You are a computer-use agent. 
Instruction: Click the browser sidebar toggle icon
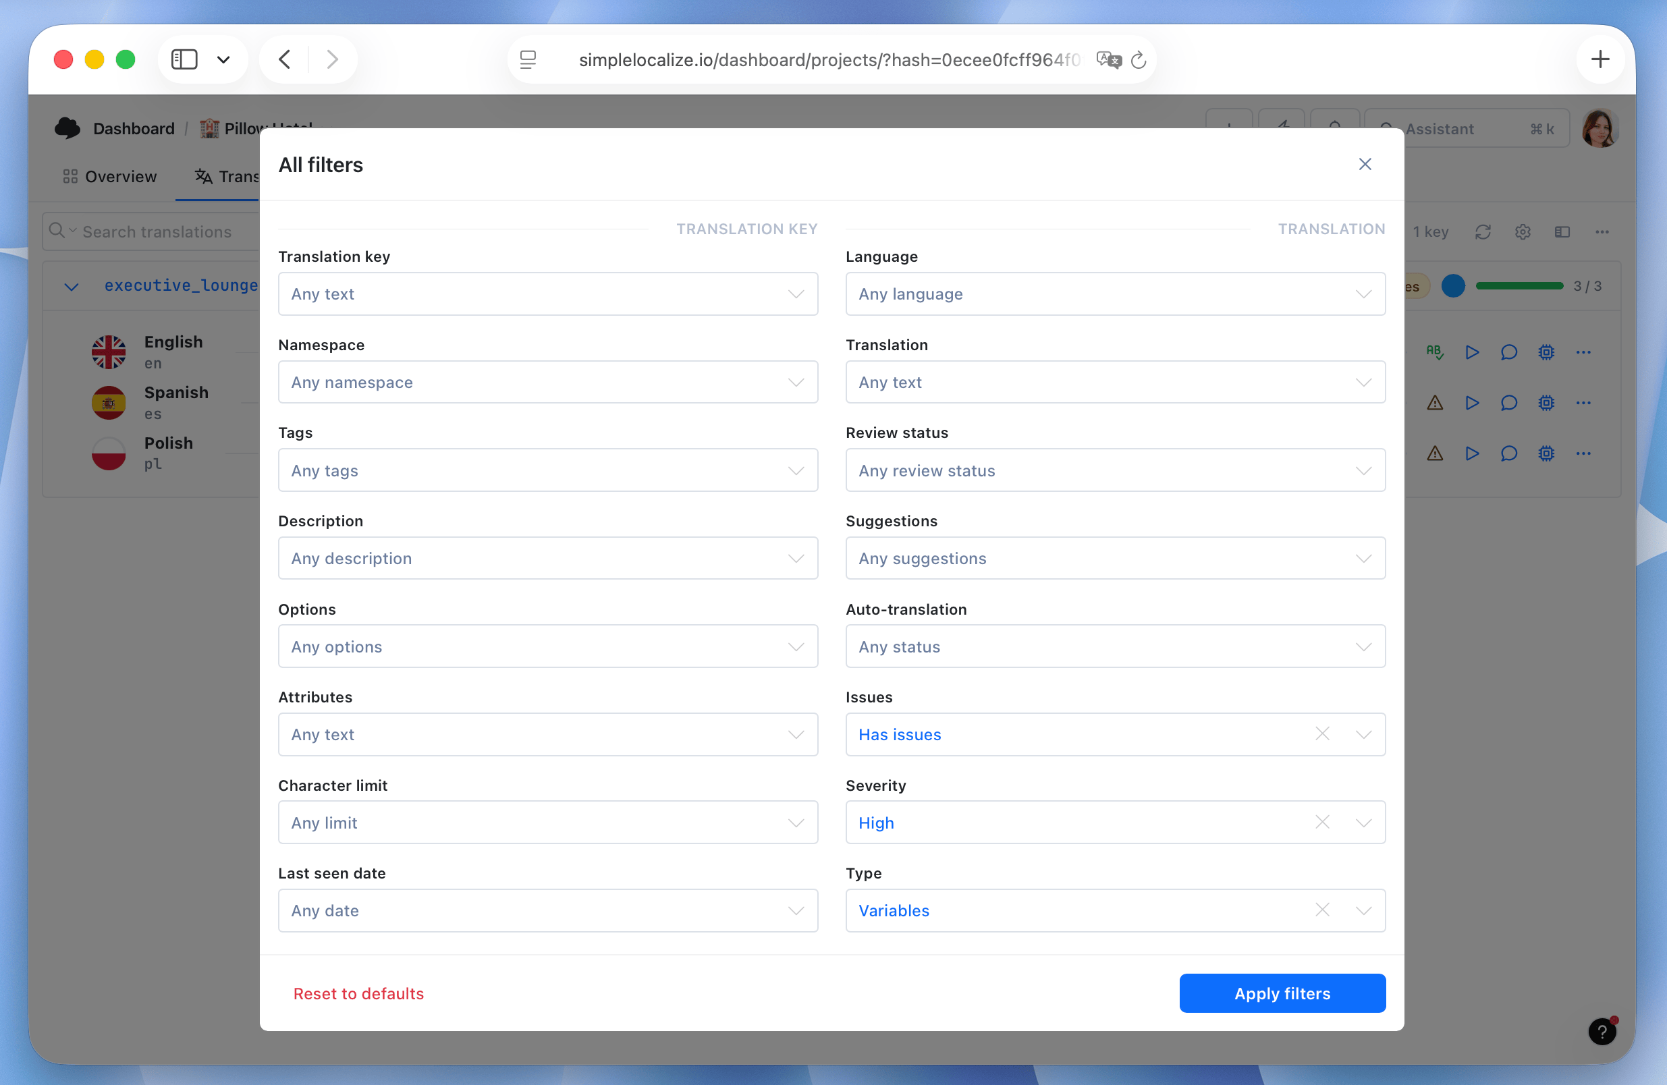point(184,59)
